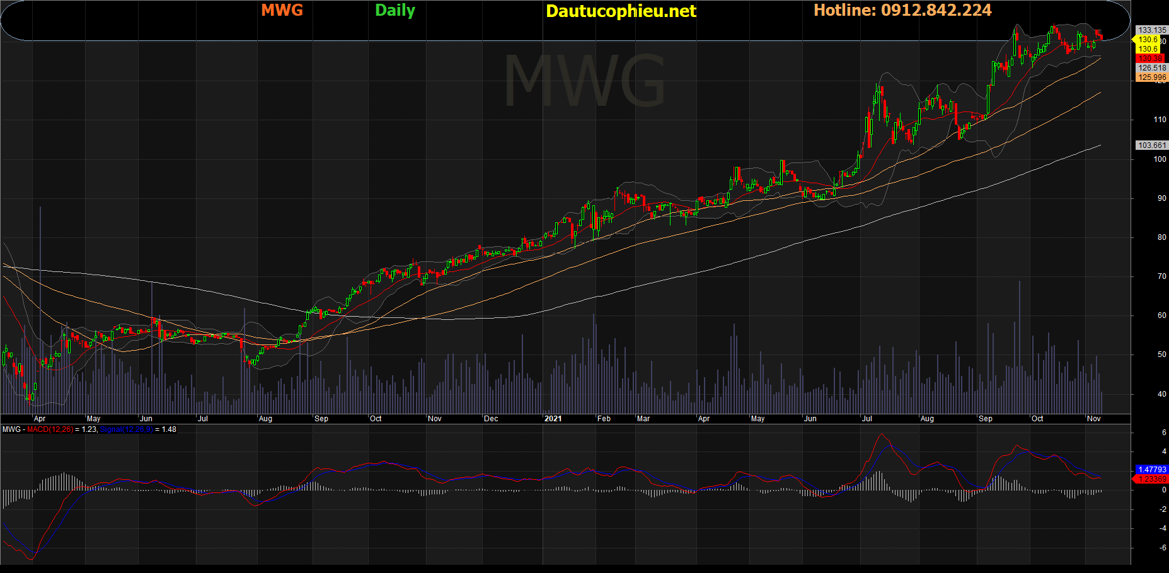Open the Dautucophieu.net website title
Viewport: 1169px width, 573px height.
pos(620,11)
